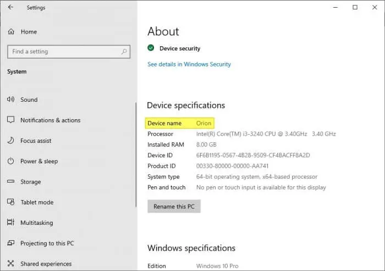Select the Projecting to this PC icon
Image resolution: width=385 pixels, height=271 pixels.
click(11, 243)
